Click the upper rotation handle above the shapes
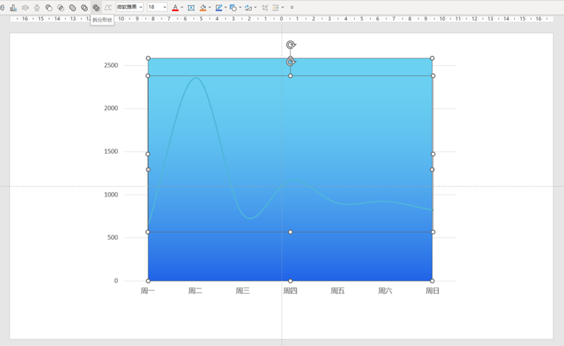 291,45
